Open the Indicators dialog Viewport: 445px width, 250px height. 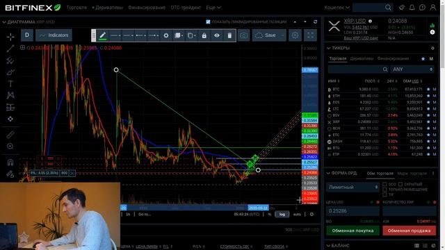click(54, 35)
